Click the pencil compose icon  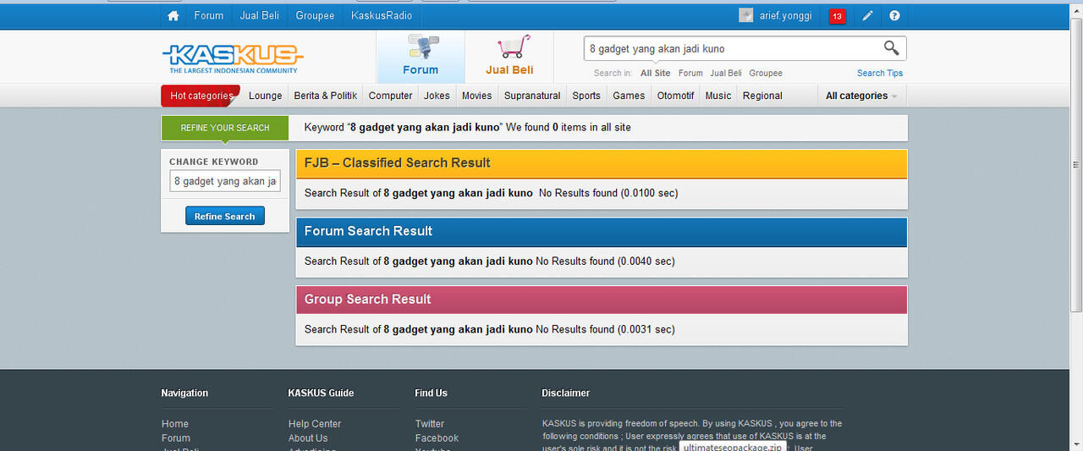pos(867,15)
